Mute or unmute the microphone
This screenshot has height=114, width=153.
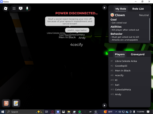pyautogui.click(x=27, y=9)
